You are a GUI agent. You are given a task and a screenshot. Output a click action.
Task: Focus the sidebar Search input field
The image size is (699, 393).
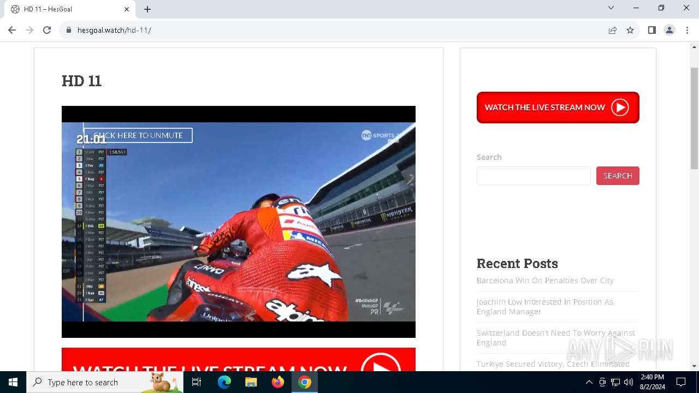[x=534, y=176]
